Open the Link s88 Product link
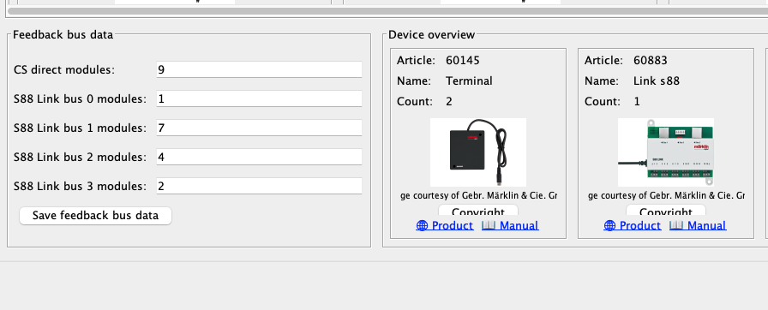Screen dimensions: 768x310 coord(640,225)
